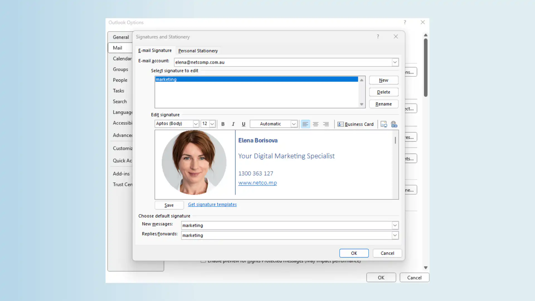Screen dimensions: 535x301
Task: Toggle italic formatting
Action: pyautogui.click(x=233, y=124)
